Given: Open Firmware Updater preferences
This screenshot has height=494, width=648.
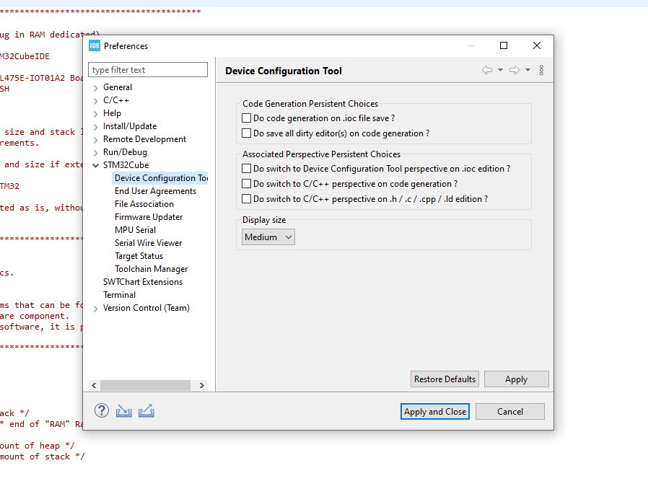Looking at the screenshot, I should click(149, 217).
